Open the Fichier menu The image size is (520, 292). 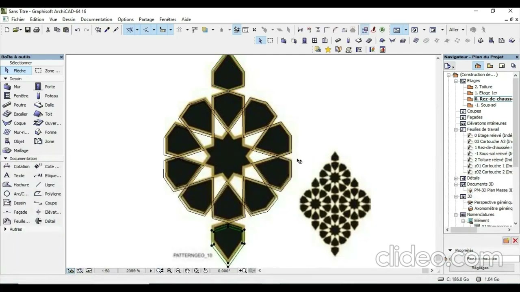click(18, 19)
